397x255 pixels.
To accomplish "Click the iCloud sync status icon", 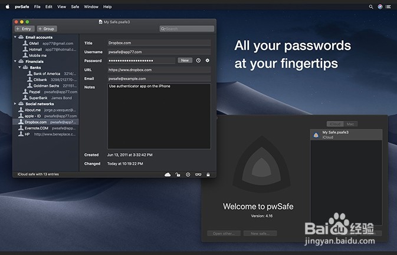I will [x=168, y=175].
